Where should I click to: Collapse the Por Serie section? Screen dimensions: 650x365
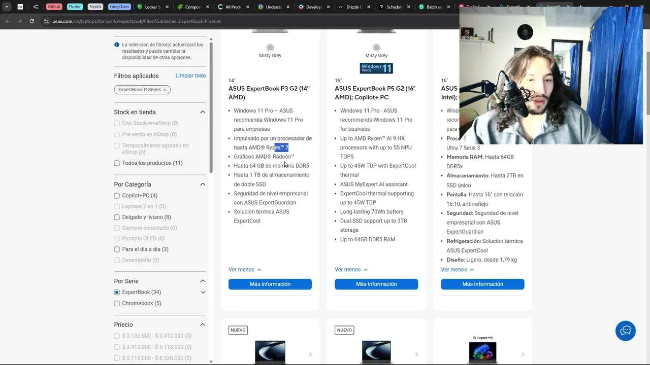click(203, 281)
